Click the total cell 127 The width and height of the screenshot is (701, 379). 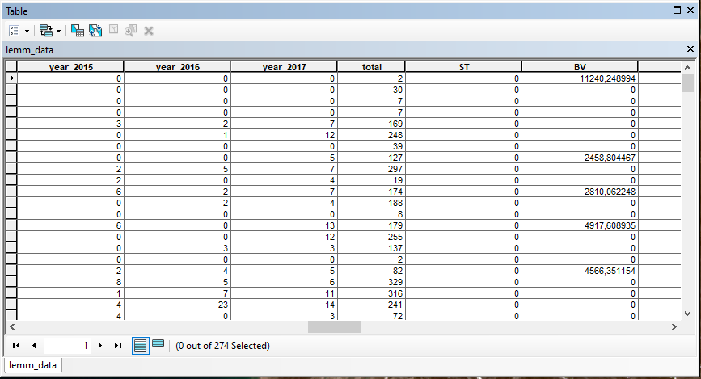[x=371, y=158]
